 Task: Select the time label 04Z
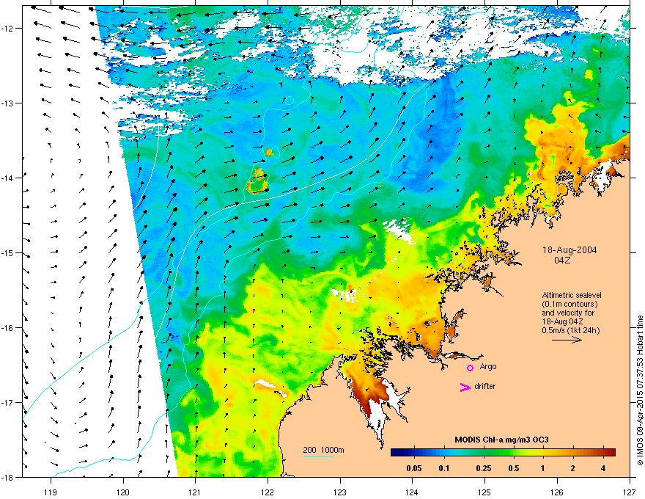point(562,261)
